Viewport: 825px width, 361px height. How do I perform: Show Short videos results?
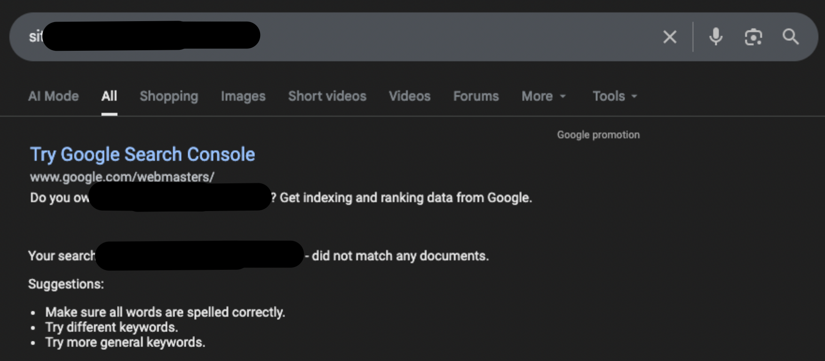(x=327, y=96)
